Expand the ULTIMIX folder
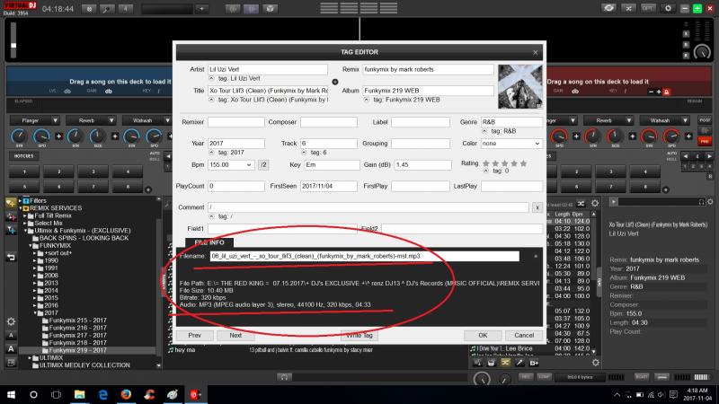 coord(31,357)
